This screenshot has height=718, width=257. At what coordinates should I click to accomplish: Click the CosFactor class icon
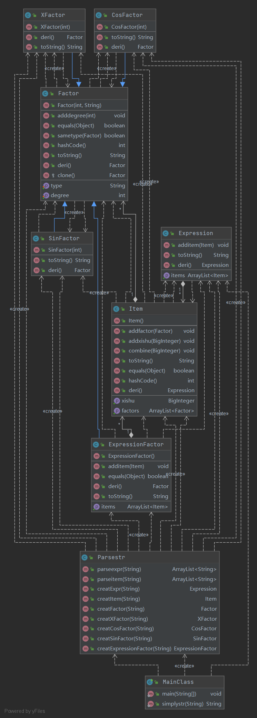click(99, 15)
